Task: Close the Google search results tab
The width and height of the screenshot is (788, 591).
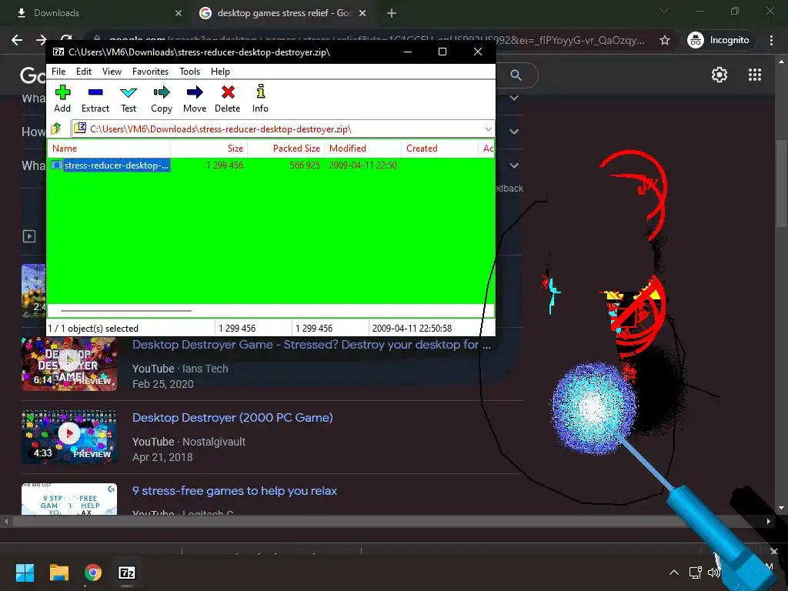Action: (362, 13)
